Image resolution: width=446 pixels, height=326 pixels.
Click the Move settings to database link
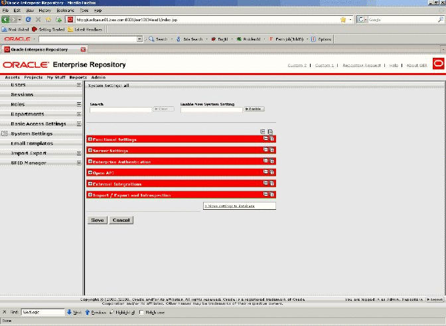click(x=230, y=206)
